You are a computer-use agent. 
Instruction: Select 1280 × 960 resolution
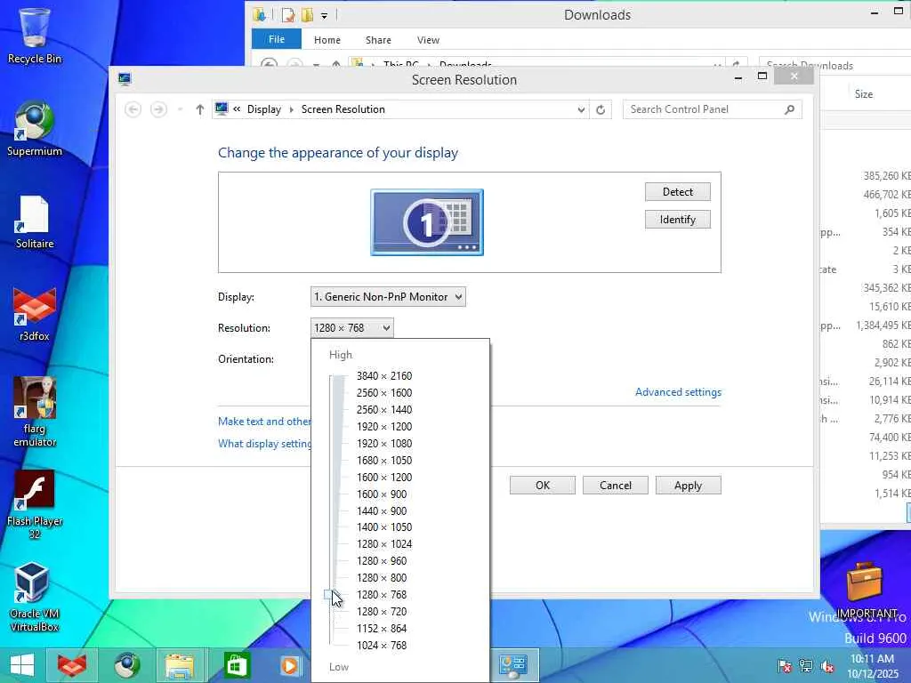click(382, 560)
